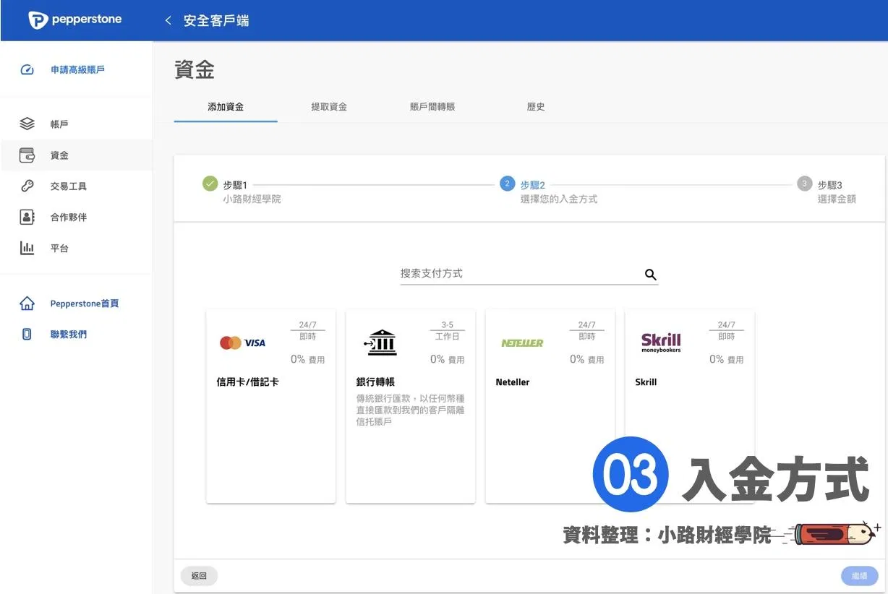Click the blue step 2 circle
Screen dimensions: 888x594
[x=508, y=184]
